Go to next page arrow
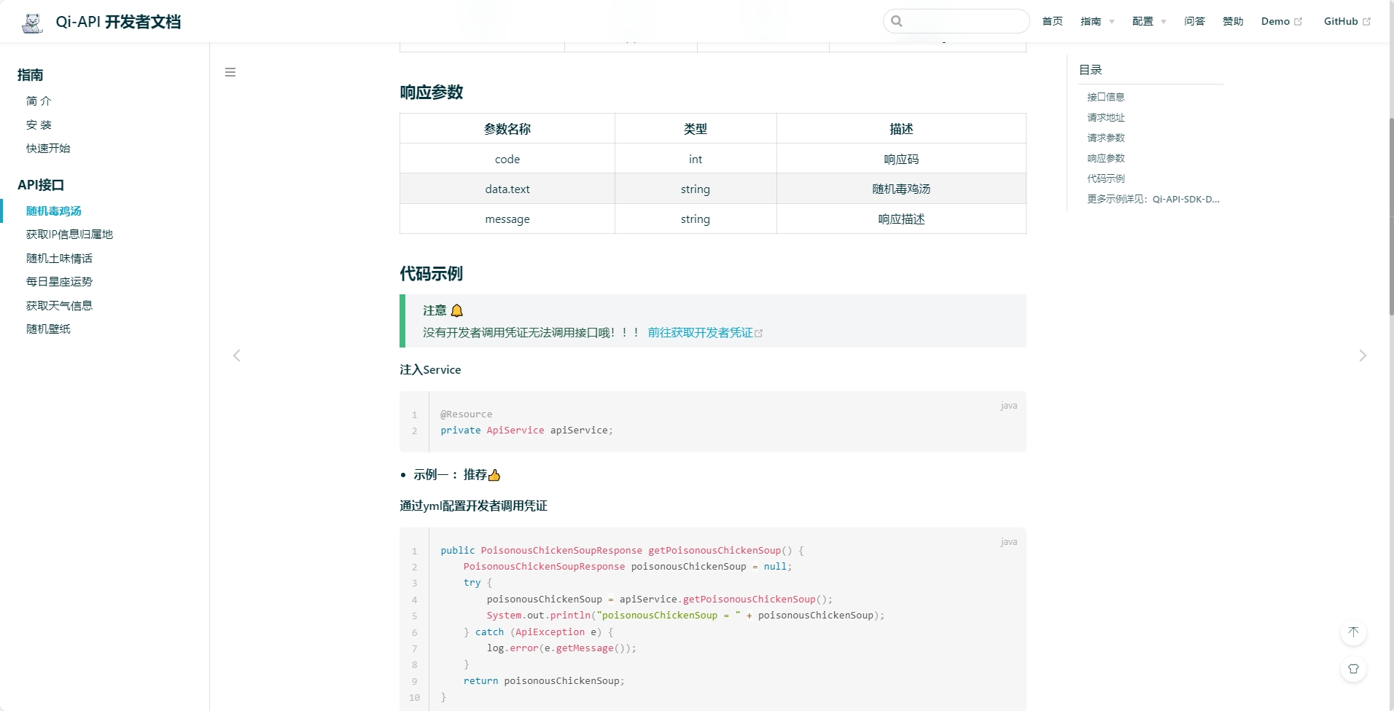The width and height of the screenshot is (1394, 711). click(1363, 355)
